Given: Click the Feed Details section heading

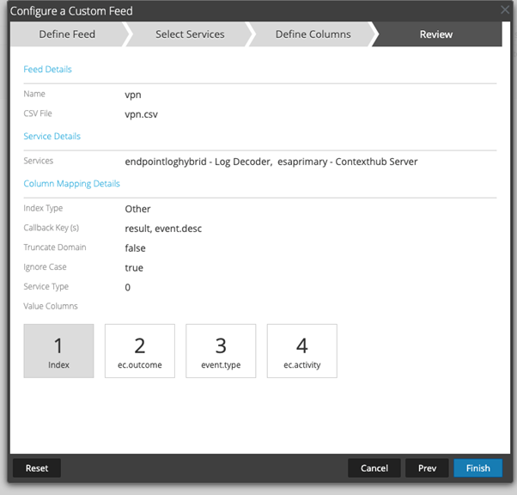Looking at the screenshot, I should tap(47, 69).
